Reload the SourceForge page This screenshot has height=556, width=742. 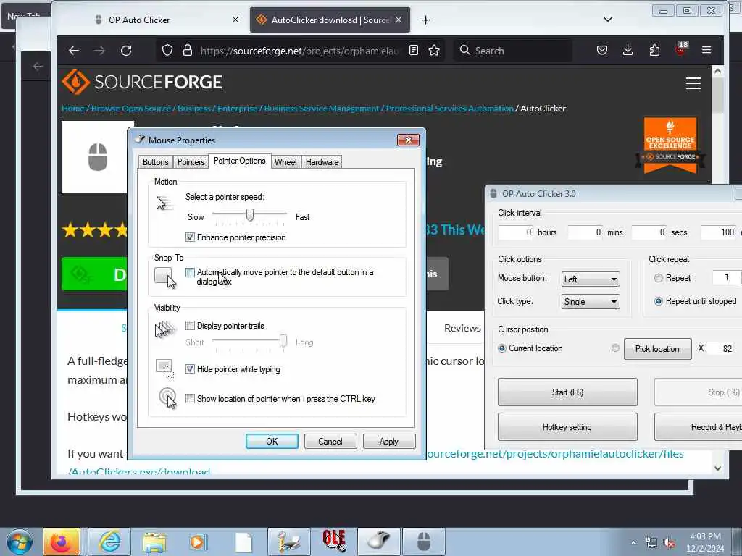pos(126,51)
